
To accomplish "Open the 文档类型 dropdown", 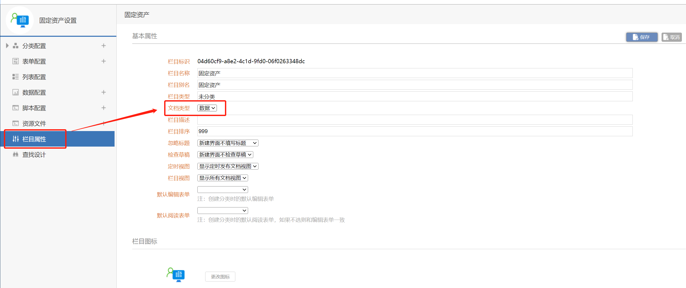I will (x=207, y=108).
